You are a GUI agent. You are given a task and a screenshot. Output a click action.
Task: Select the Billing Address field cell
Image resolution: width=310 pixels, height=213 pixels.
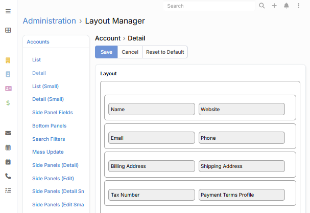click(x=152, y=166)
